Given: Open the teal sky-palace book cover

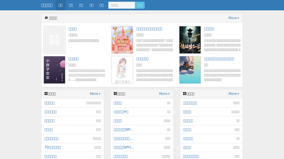Looking at the screenshot, I should pos(190,70).
